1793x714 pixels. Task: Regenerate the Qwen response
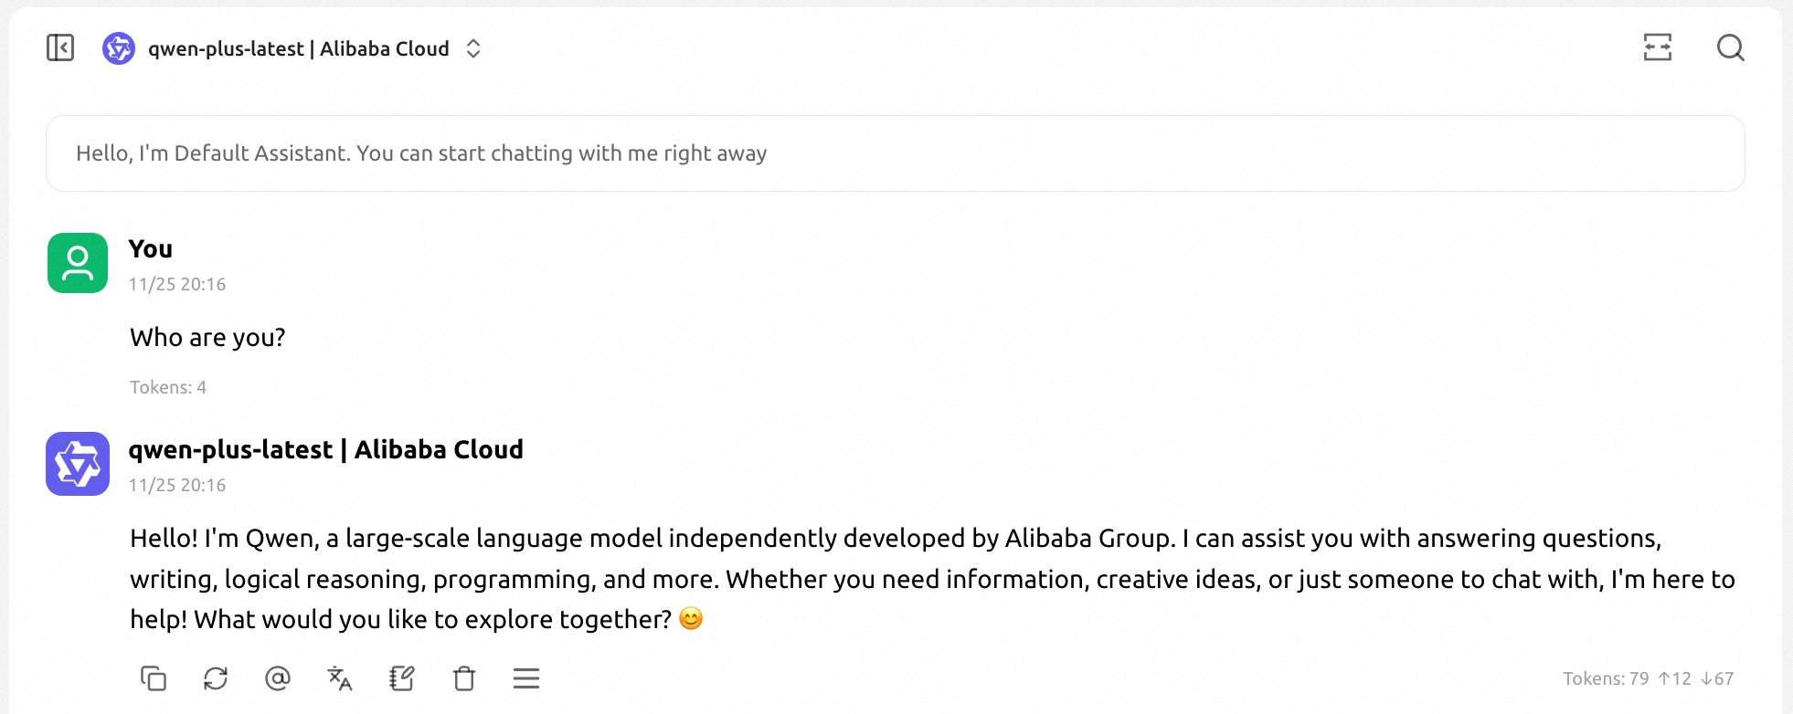pyautogui.click(x=216, y=679)
